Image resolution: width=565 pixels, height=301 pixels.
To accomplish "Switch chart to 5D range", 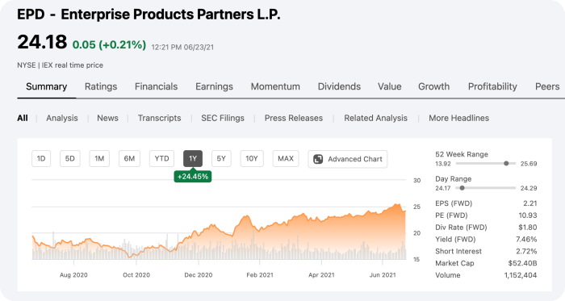I will click(x=70, y=159).
